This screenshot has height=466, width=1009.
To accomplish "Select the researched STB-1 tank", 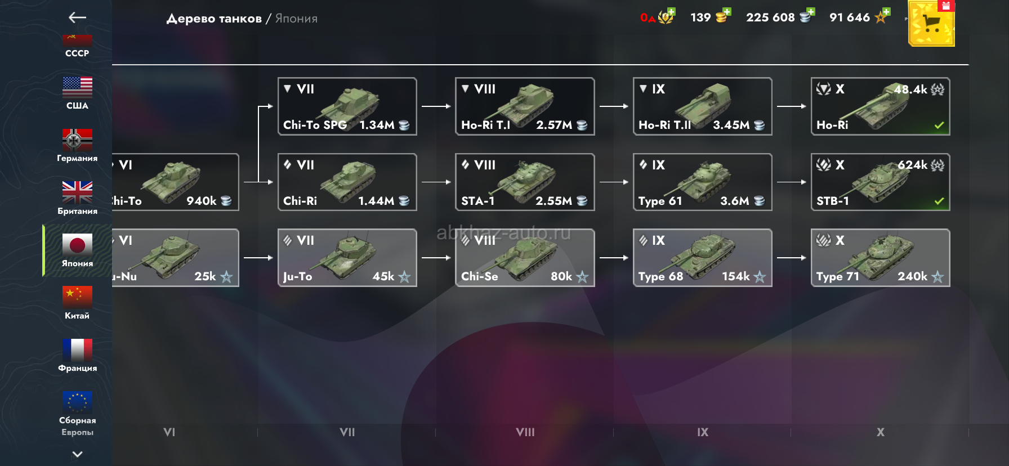I will [880, 182].
